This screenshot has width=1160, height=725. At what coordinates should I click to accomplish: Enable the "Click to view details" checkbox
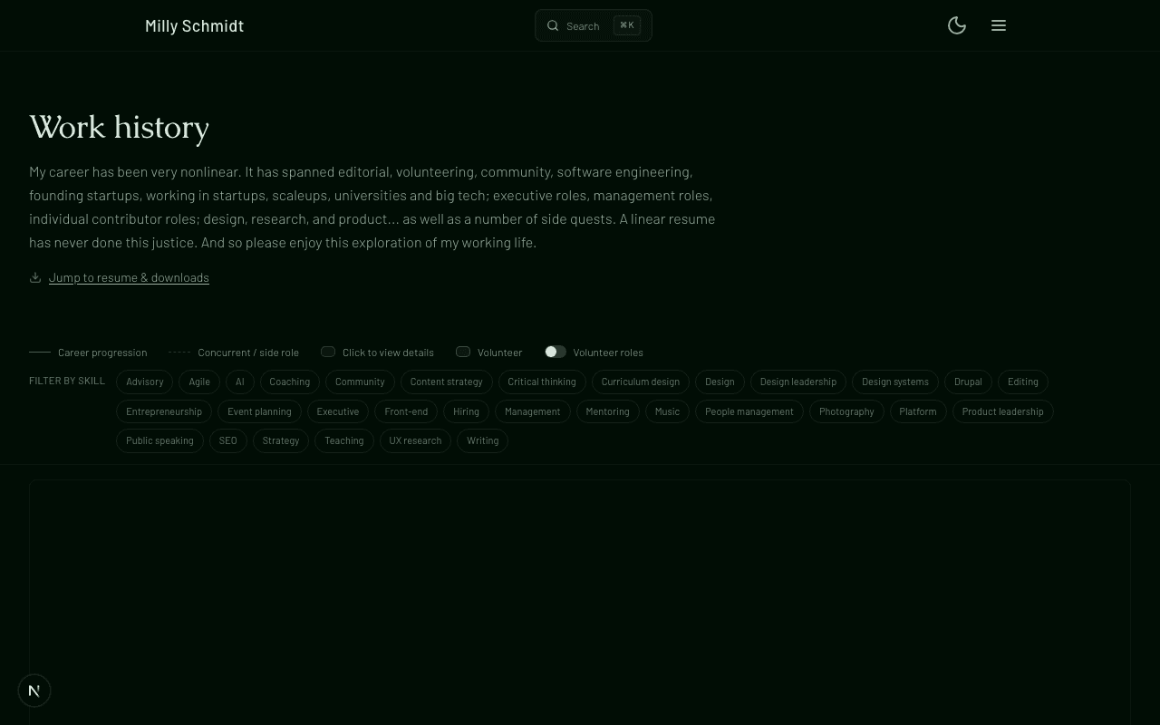[x=328, y=352]
